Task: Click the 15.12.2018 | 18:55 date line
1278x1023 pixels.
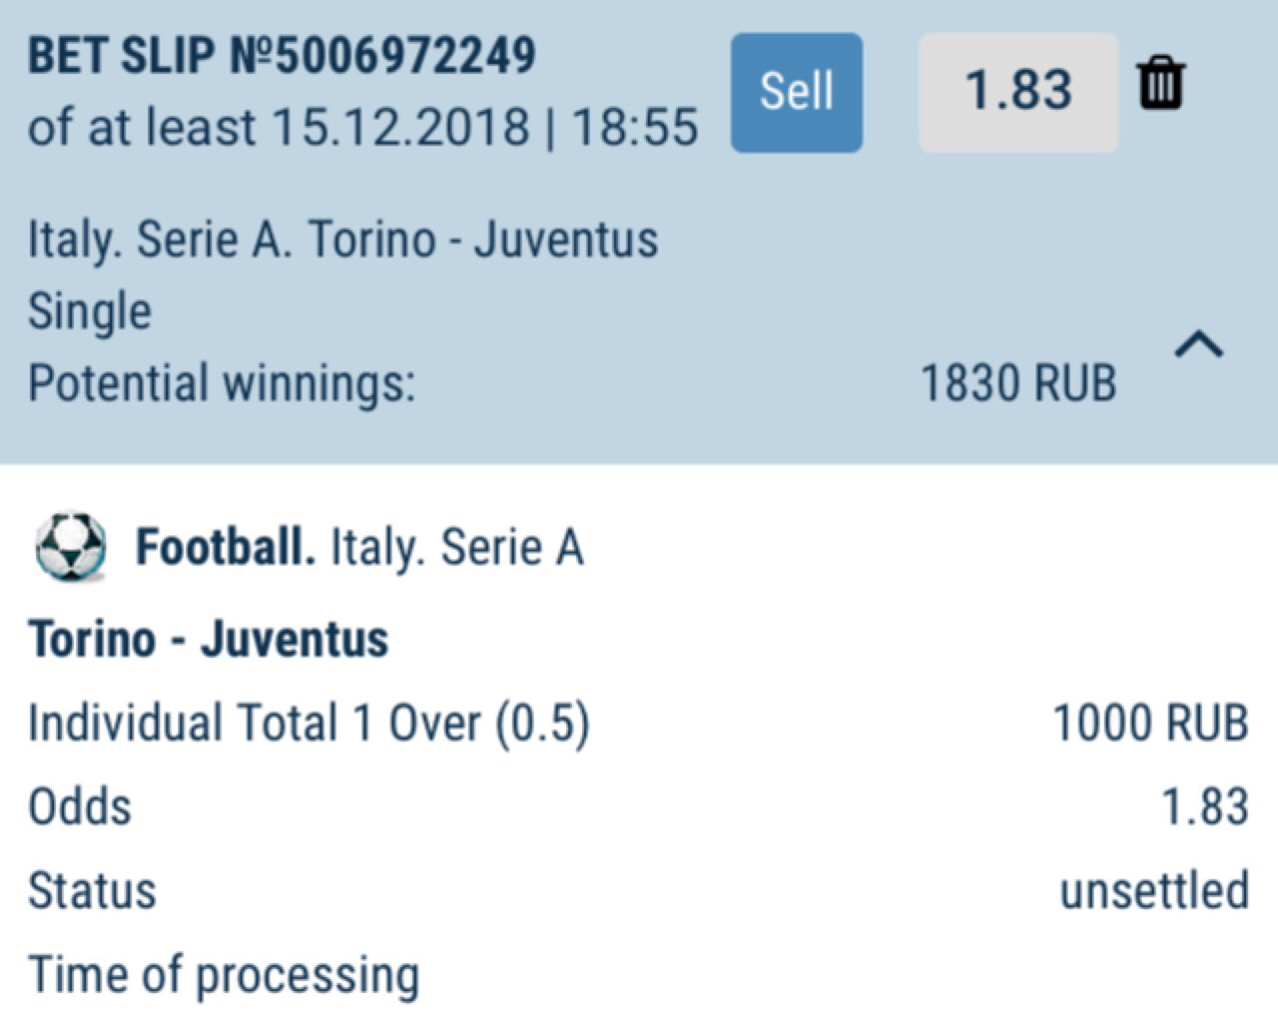Action: click(x=362, y=127)
